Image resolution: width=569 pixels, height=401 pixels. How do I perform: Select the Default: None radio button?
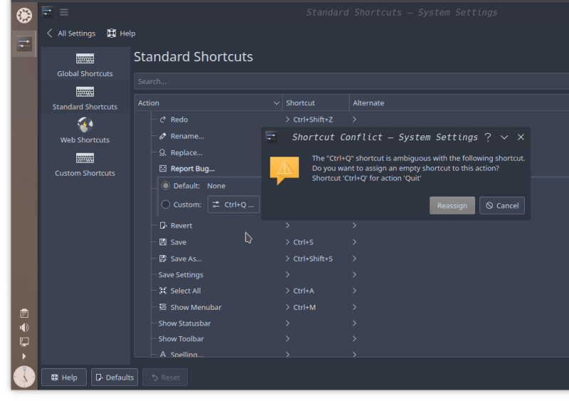[165, 186]
